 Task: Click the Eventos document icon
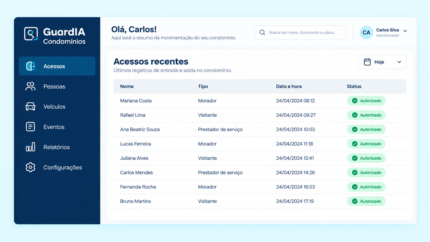coord(30,127)
